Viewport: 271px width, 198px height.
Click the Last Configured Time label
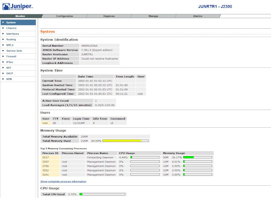(x=58, y=94)
